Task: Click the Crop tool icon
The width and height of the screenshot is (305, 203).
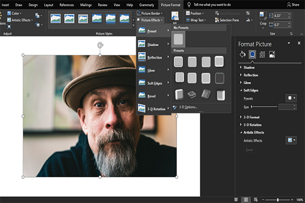Action: [263, 15]
